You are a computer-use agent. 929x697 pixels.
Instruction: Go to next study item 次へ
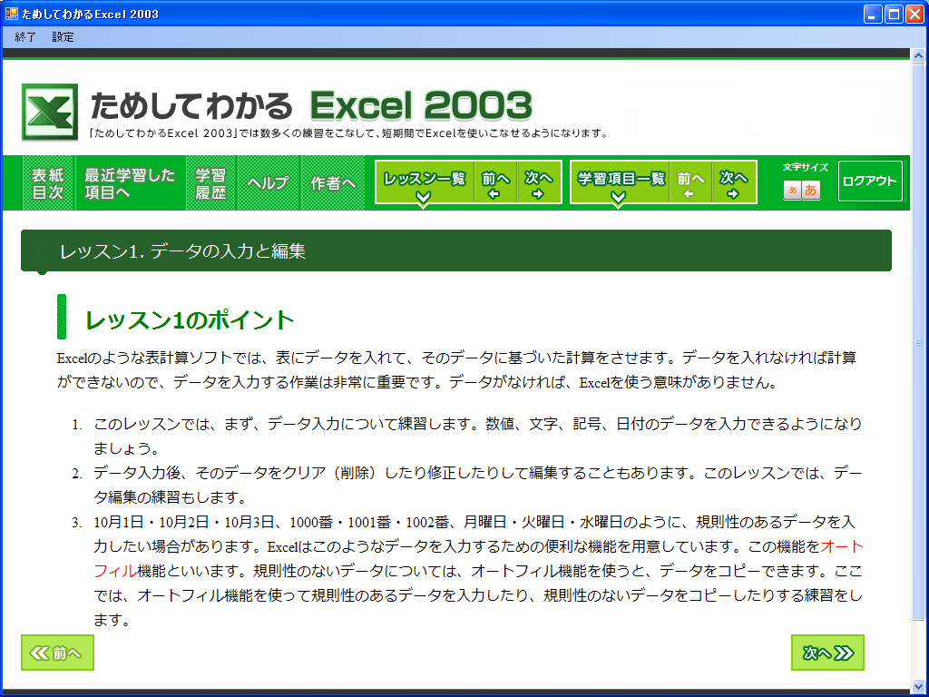[734, 182]
